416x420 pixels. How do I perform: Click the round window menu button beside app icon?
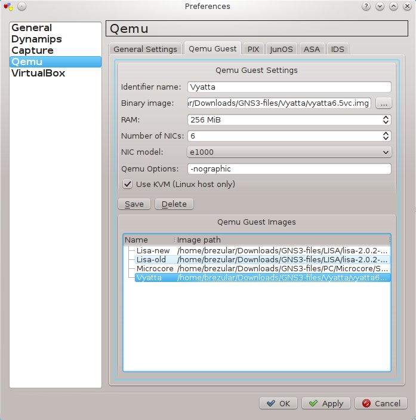pos(21,7)
